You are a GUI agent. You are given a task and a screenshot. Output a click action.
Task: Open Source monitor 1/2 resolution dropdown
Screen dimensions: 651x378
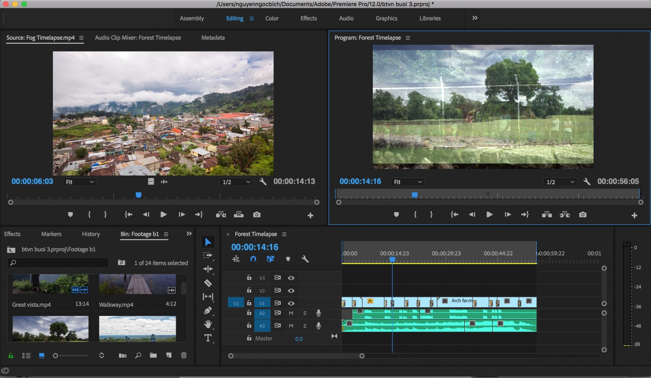point(237,182)
